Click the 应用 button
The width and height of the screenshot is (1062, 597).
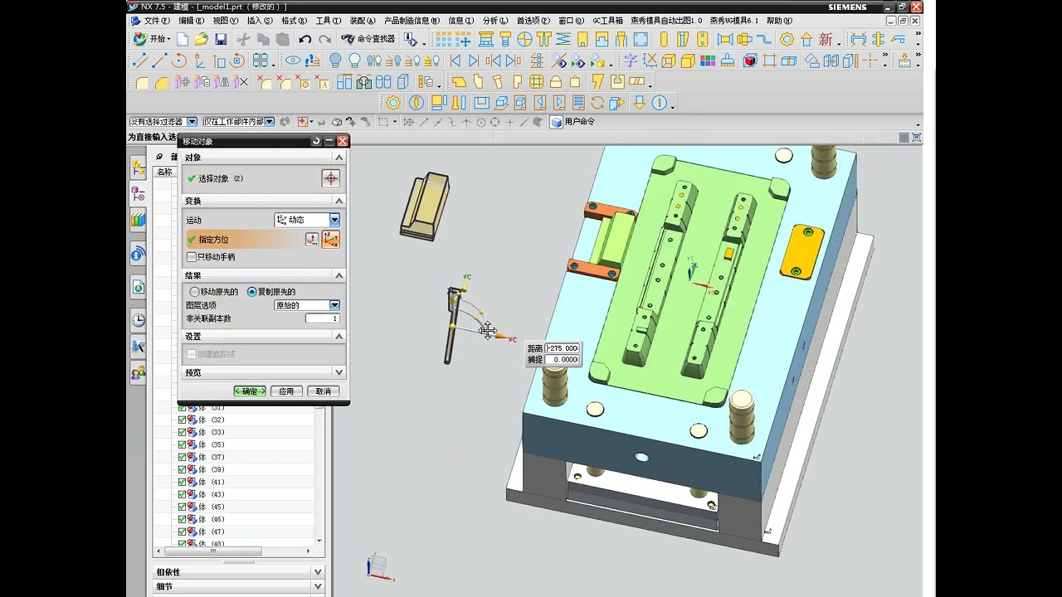click(286, 391)
